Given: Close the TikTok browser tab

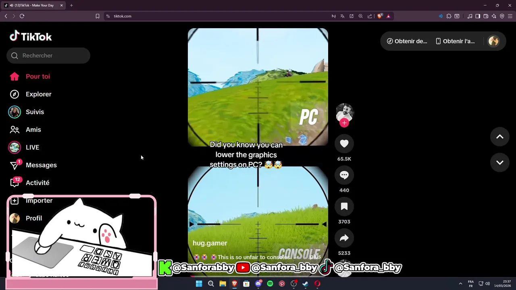Looking at the screenshot, I should click(61, 5).
